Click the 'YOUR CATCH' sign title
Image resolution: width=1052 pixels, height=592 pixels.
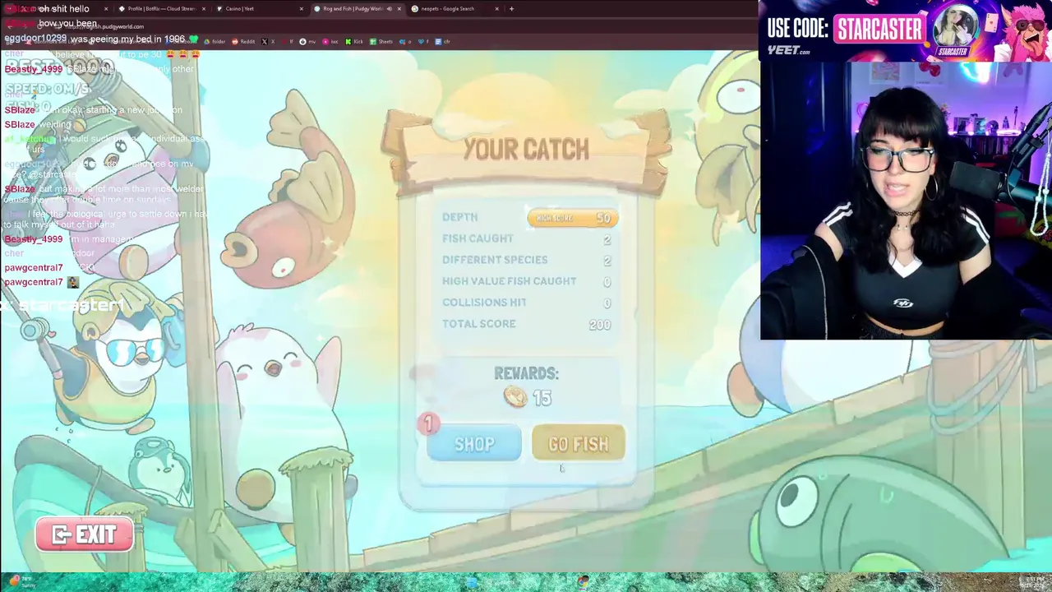[x=526, y=149]
